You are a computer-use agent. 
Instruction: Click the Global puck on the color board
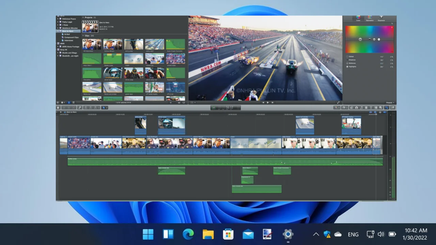pos(360,39)
